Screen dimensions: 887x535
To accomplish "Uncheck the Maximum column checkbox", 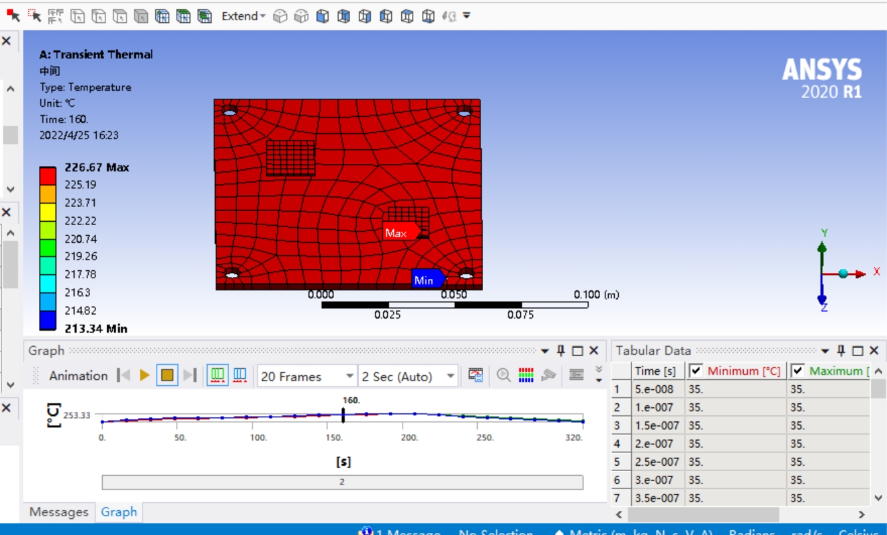I will click(x=798, y=371).
